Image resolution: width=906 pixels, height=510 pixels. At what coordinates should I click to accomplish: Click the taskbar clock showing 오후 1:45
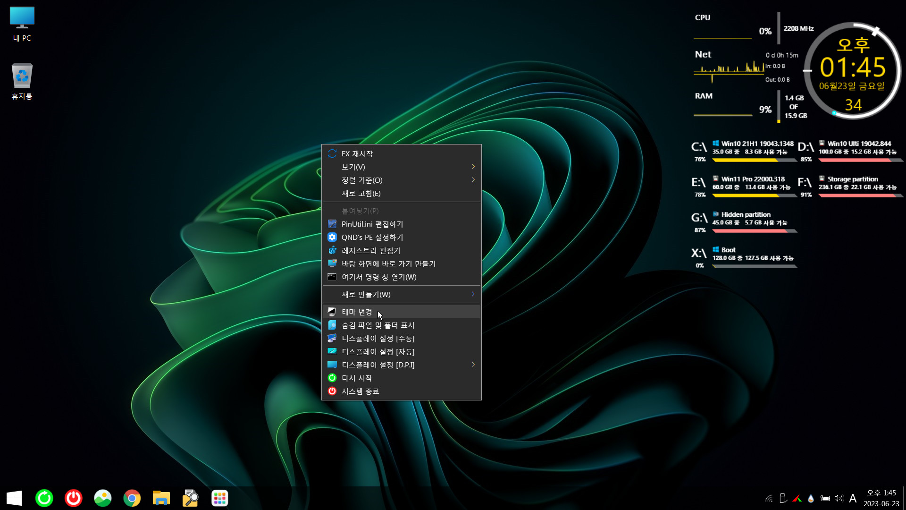pos(881,498)
